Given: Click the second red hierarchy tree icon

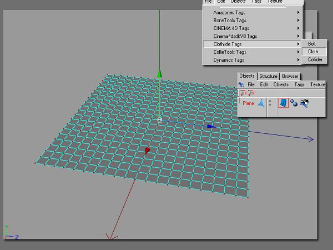Looking at the screenshot, I should [x=251, y=93].
